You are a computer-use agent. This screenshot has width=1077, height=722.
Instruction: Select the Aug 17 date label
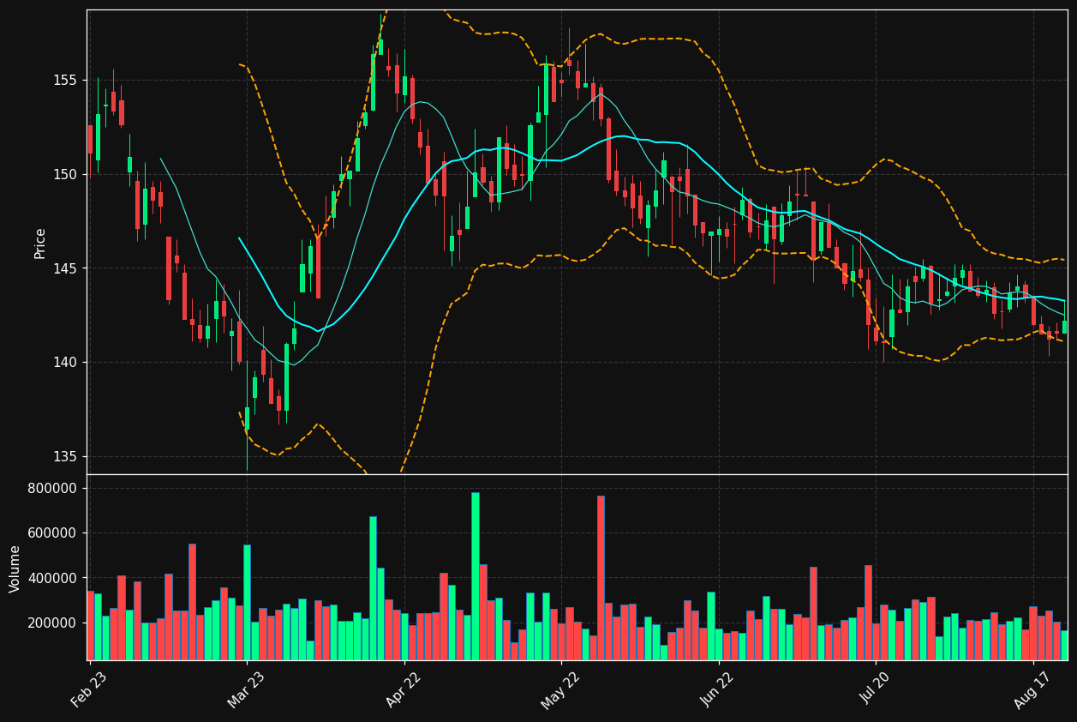pos(1032,689)
